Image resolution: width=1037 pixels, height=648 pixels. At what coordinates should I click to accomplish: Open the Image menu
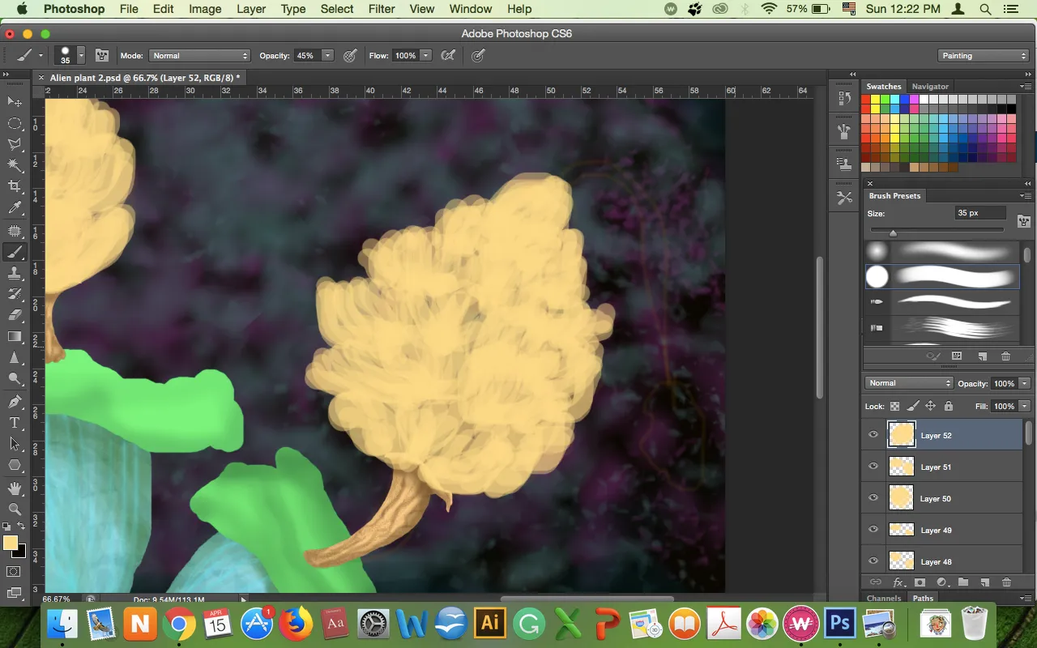[x=205, y=9]
